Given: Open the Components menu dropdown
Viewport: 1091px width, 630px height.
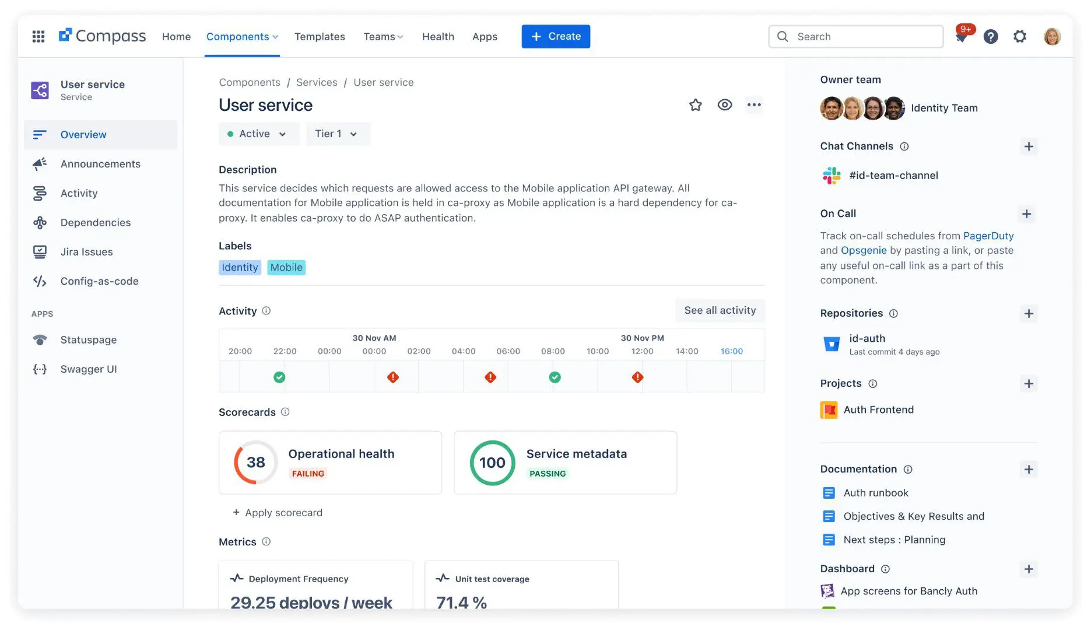Looking at the screenshot, I should click(242, 36).
